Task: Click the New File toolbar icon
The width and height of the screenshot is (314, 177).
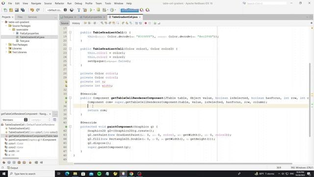Action: [x=5, y=10]
